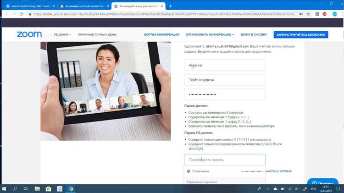The height and width of the screenshot is (193, 344).
Task: Expand ОРГАНИЗОВАТЬ КОНФЕРЕНЦИЮ dropdown
Action: [210, 35]
